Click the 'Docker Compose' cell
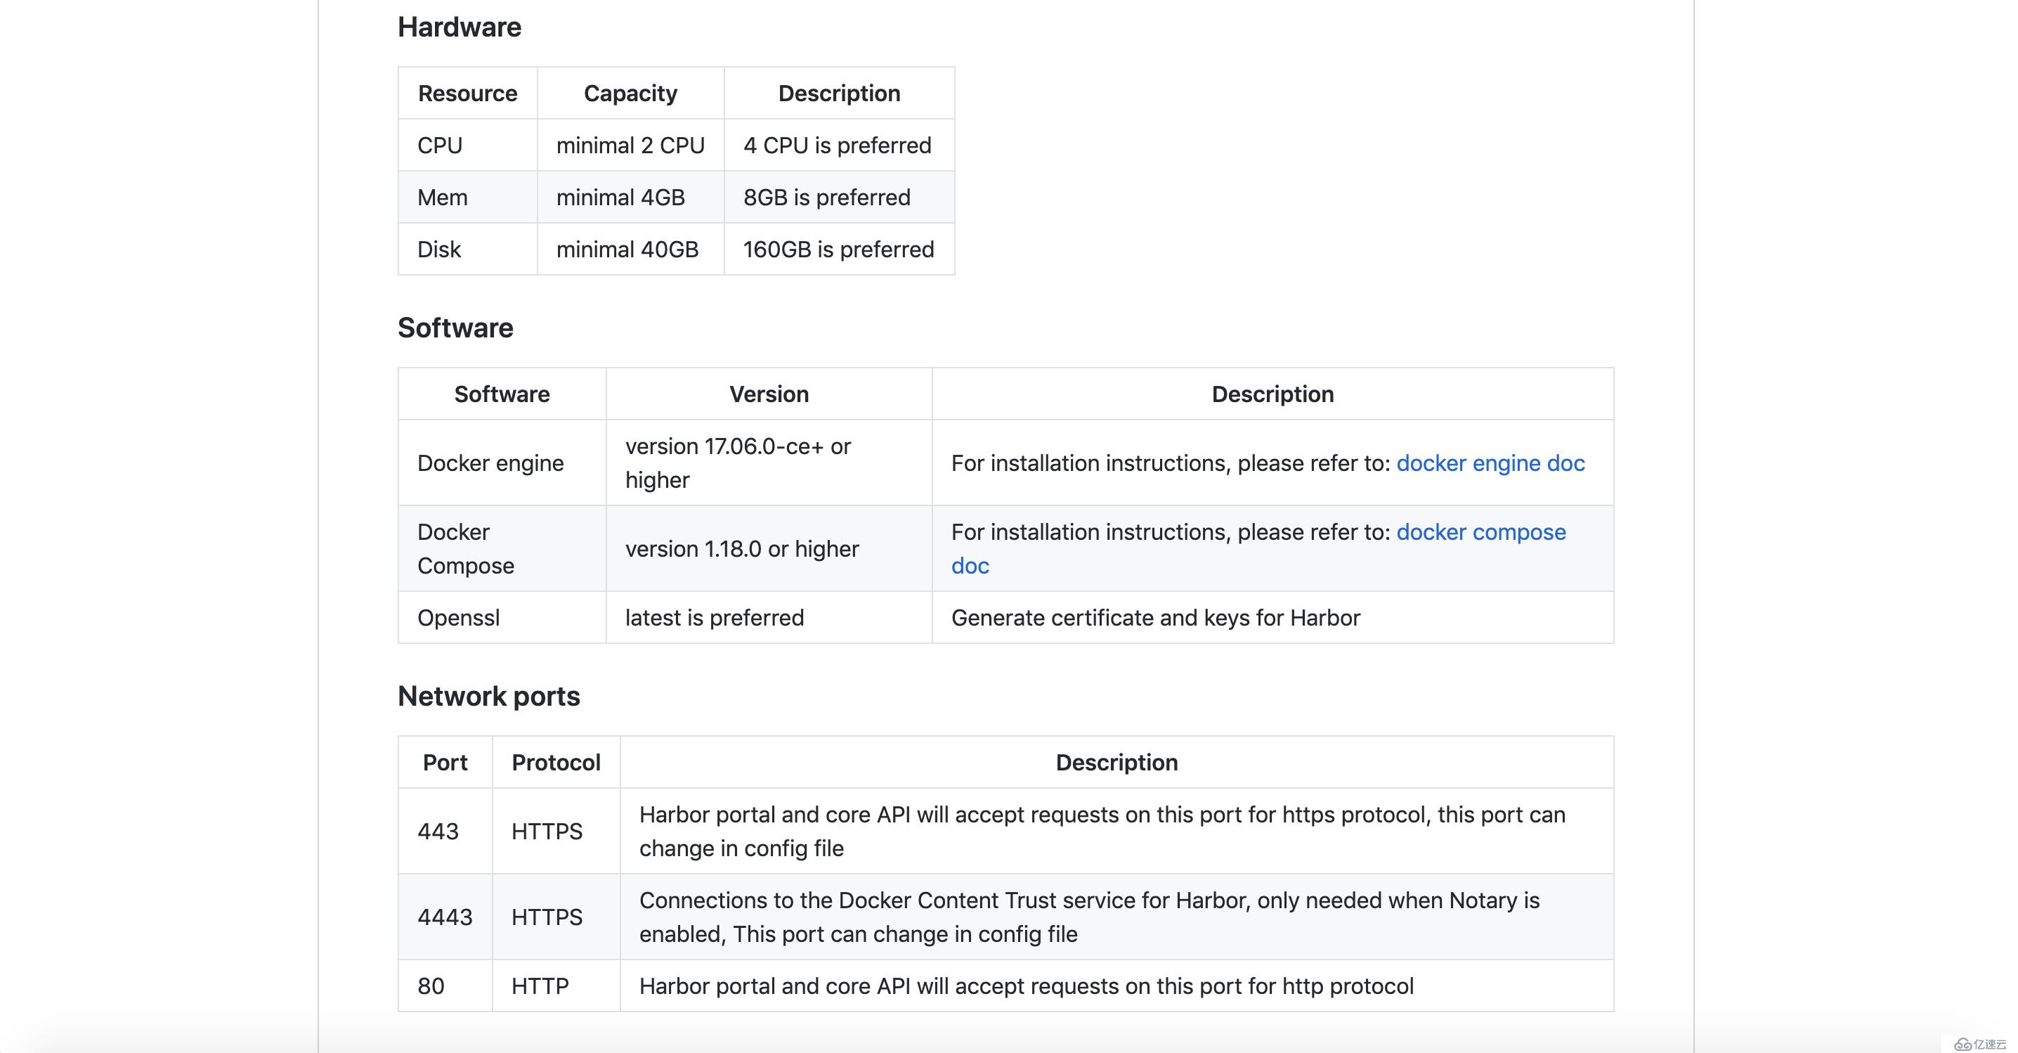 (x=502, y=548)
